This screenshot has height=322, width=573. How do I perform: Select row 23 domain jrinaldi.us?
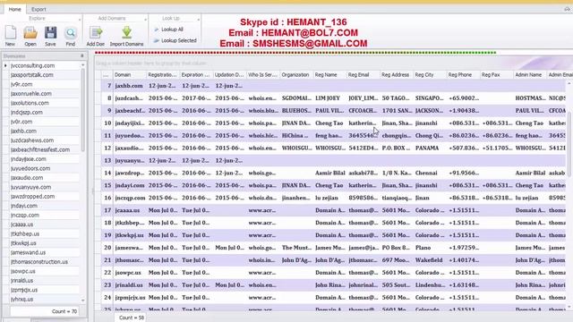click(129, 285)
